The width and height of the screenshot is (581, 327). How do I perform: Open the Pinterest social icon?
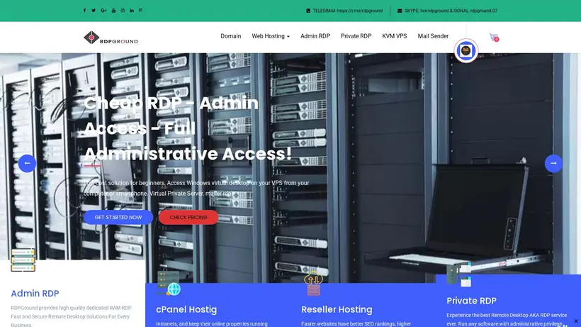(140, 11)
